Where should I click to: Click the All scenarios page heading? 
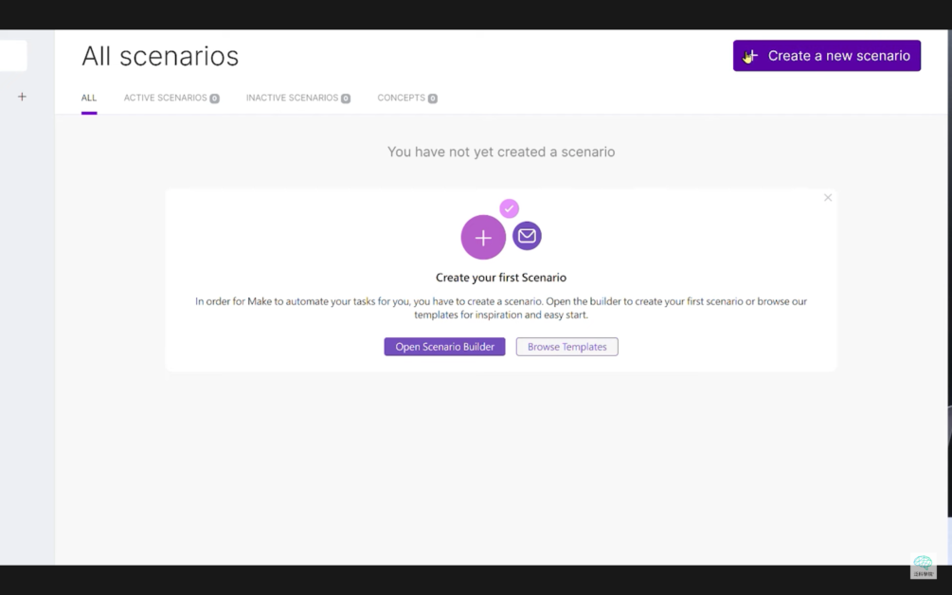pyautogui.click(x=160, y=56)
